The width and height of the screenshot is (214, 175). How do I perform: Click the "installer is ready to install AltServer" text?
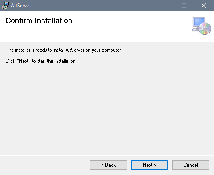63,50
